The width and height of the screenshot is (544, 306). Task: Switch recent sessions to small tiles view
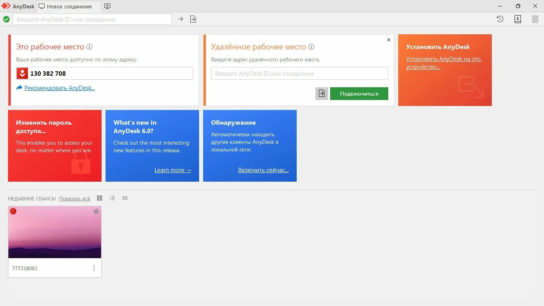click(x=125, y=198)
